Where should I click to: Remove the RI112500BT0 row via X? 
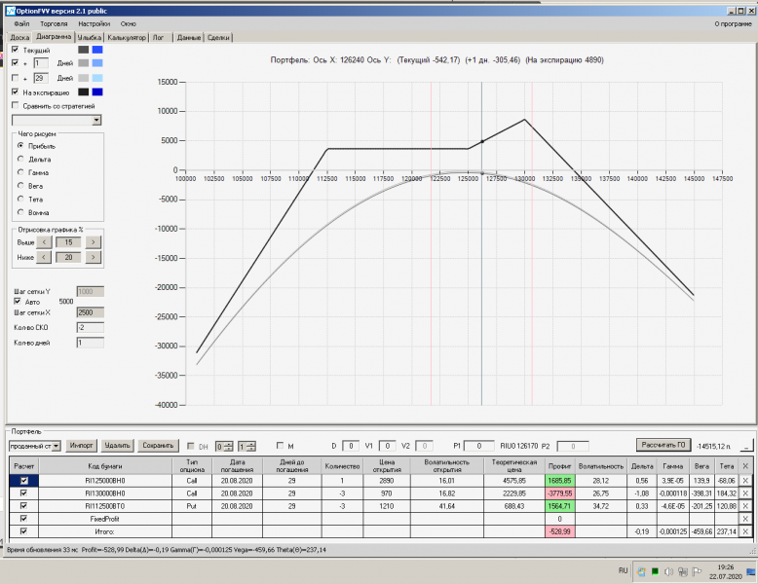[x=745, y=506]
